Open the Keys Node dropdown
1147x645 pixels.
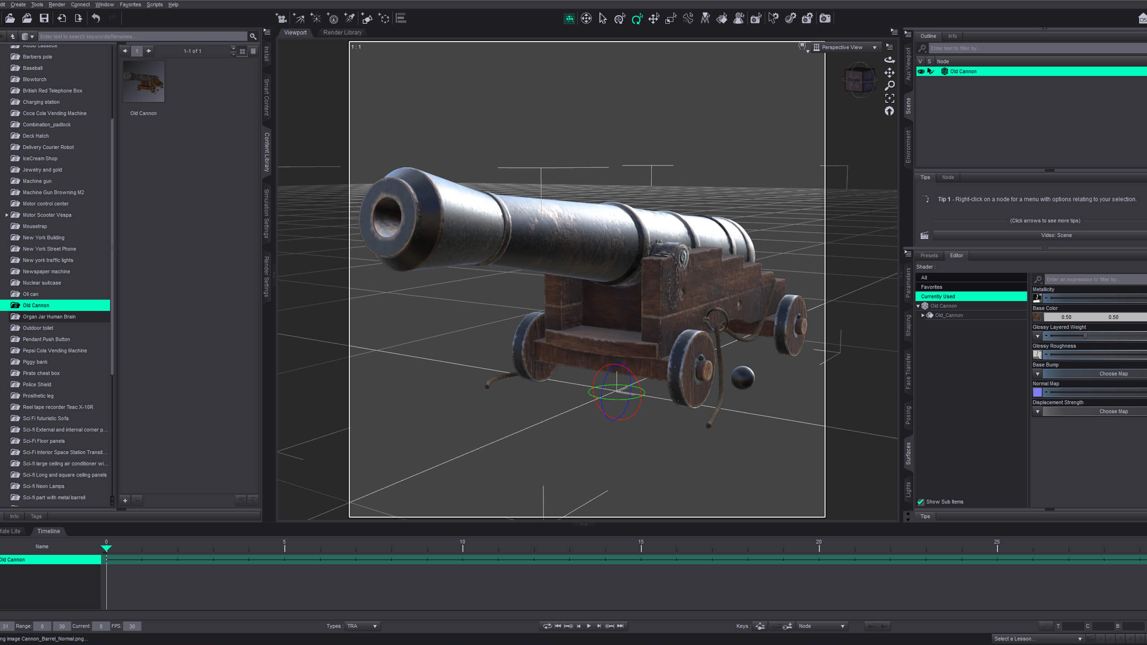(822, 626)
